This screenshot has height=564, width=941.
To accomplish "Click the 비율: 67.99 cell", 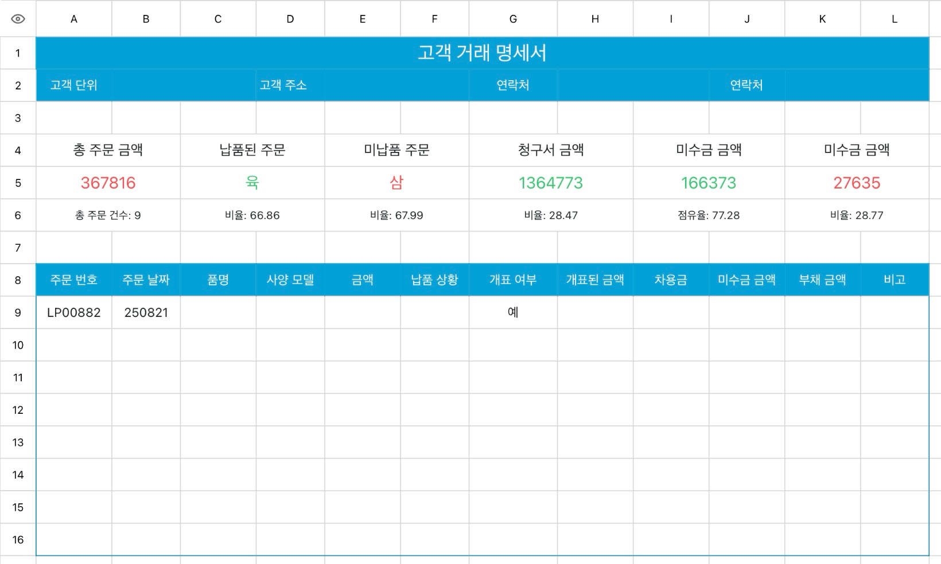I will coord(397,216).
